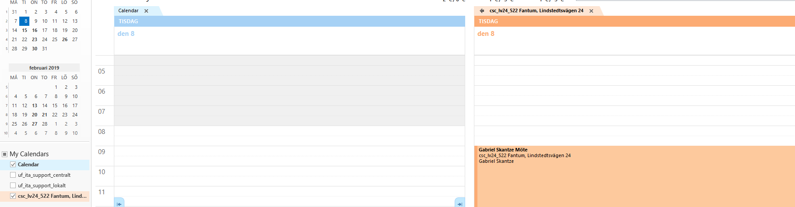Screen dimensions: 795x207
Task: Click the blue TISDAG day header
Action: (x=289, y=21)
